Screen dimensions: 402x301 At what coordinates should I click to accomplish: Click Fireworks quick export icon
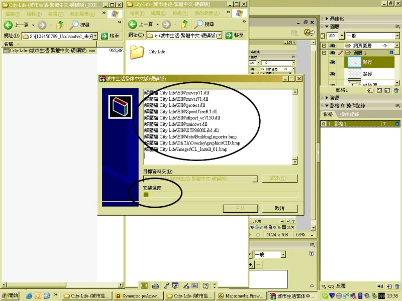[x=309, y=33]
